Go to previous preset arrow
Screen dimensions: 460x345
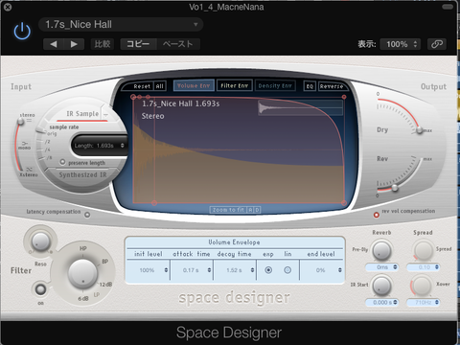tap(54, 44)
